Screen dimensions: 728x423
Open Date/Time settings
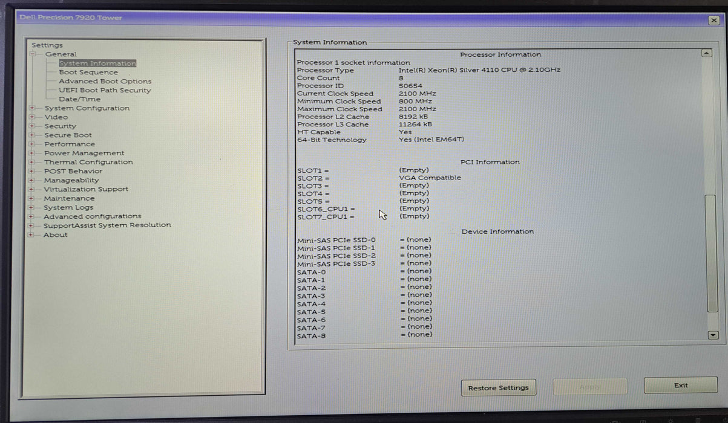pos(80,100)
